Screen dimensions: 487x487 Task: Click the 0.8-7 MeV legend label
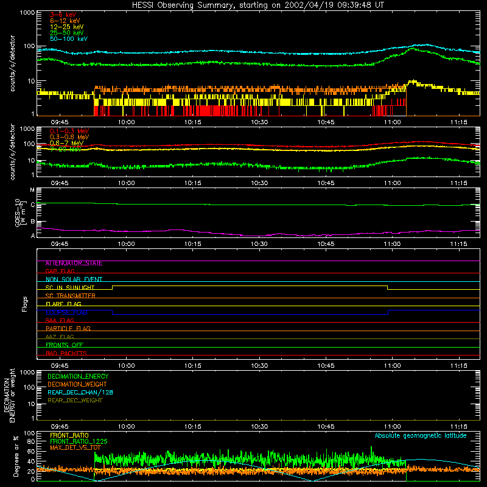pyautogui.click(x=66, y=143)
